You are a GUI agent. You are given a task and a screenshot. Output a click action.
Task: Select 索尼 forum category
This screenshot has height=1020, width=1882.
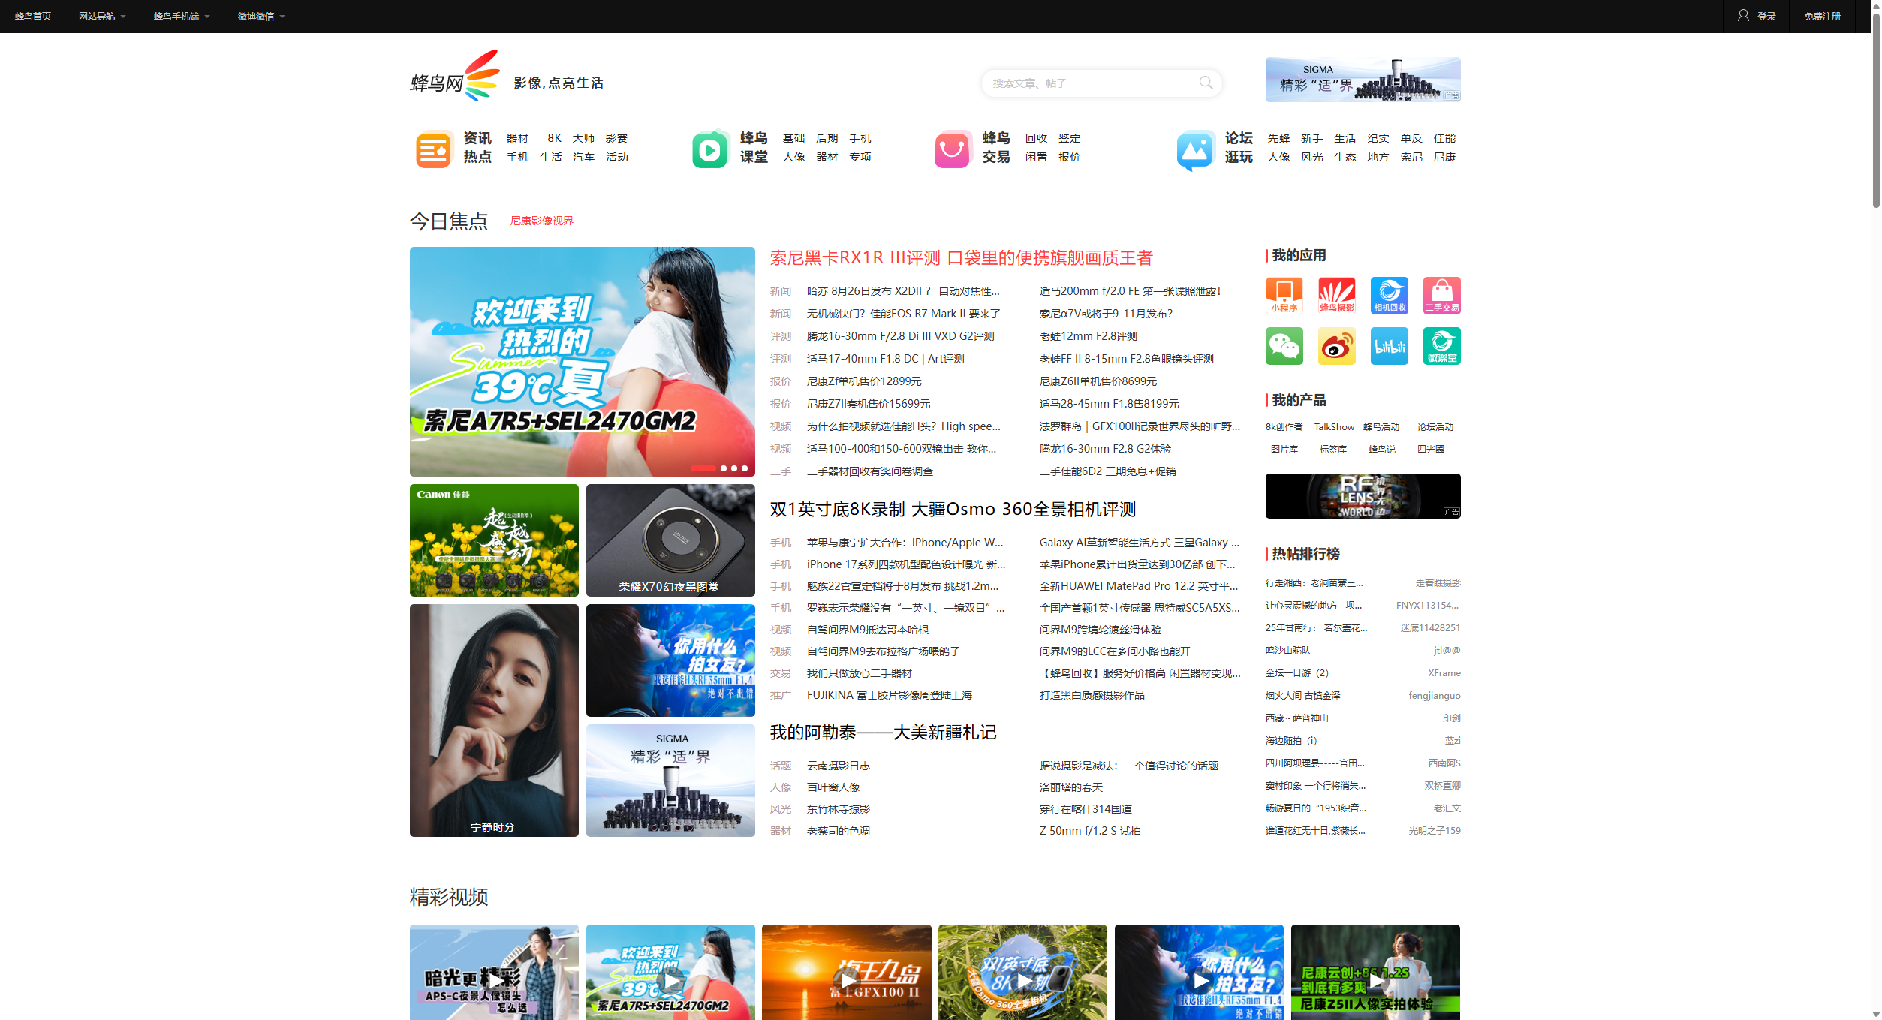tap(1411, 157)
